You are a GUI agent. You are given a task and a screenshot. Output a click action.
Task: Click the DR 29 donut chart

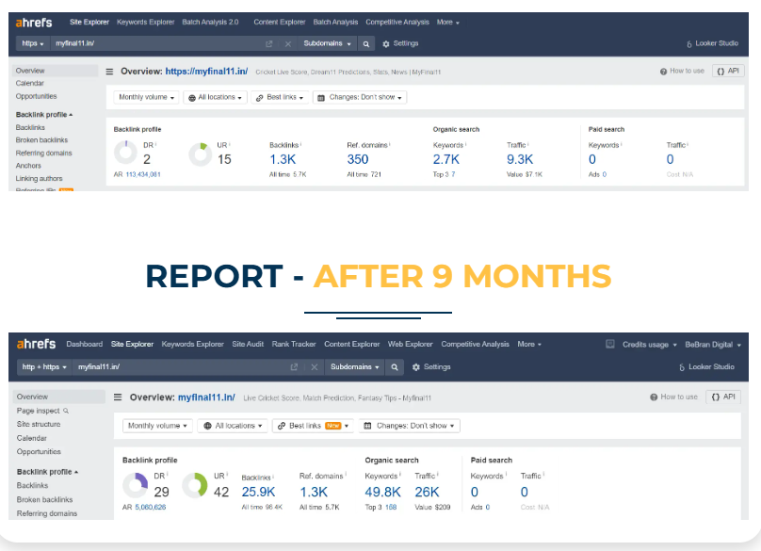tap(137, 486)
